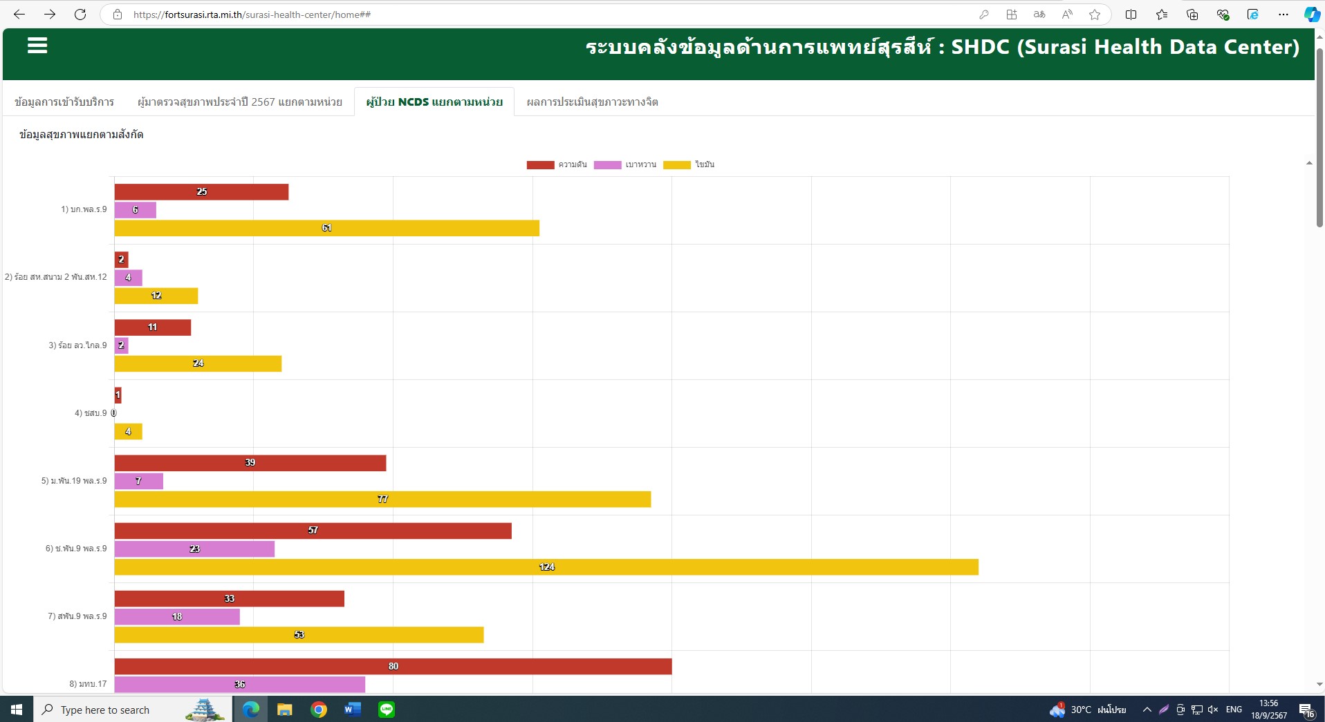Expand the hidden system tray icons chevron
This screenshot has height=722, width=1325.
coord(1147,710)
